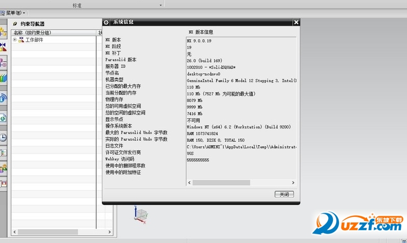The width and height of the screenshot is (407, 243).
Task: Click the 'Webkey 访问码' label
Action: pos(120,159)
